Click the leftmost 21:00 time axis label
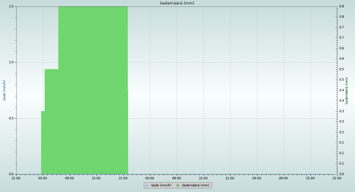Screen dimensions: 355x192 pyautogui.click(x=16, y=178)
